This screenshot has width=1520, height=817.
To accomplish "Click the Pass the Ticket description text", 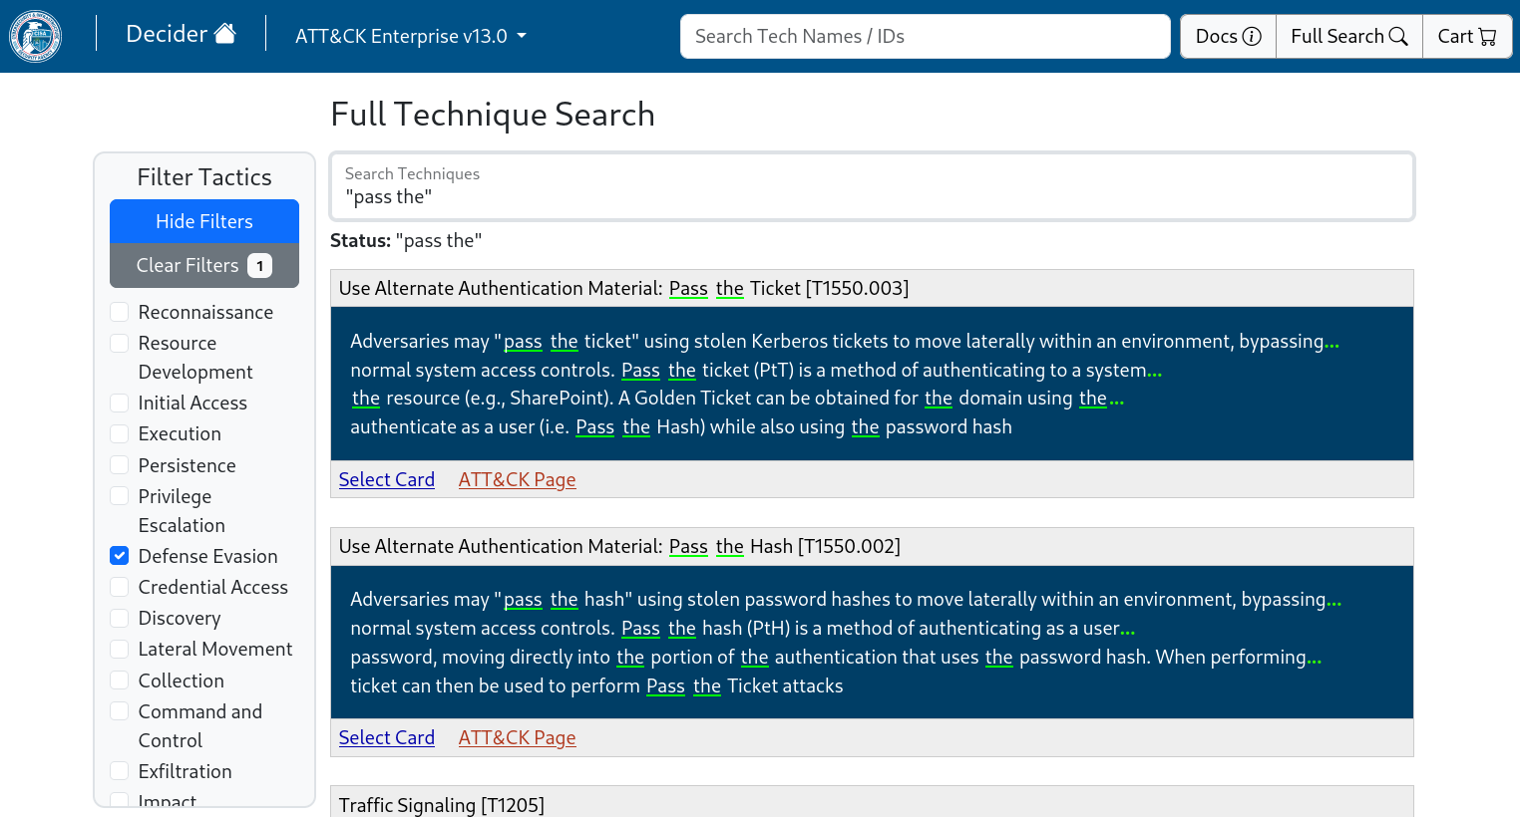I will click(844, 384).
